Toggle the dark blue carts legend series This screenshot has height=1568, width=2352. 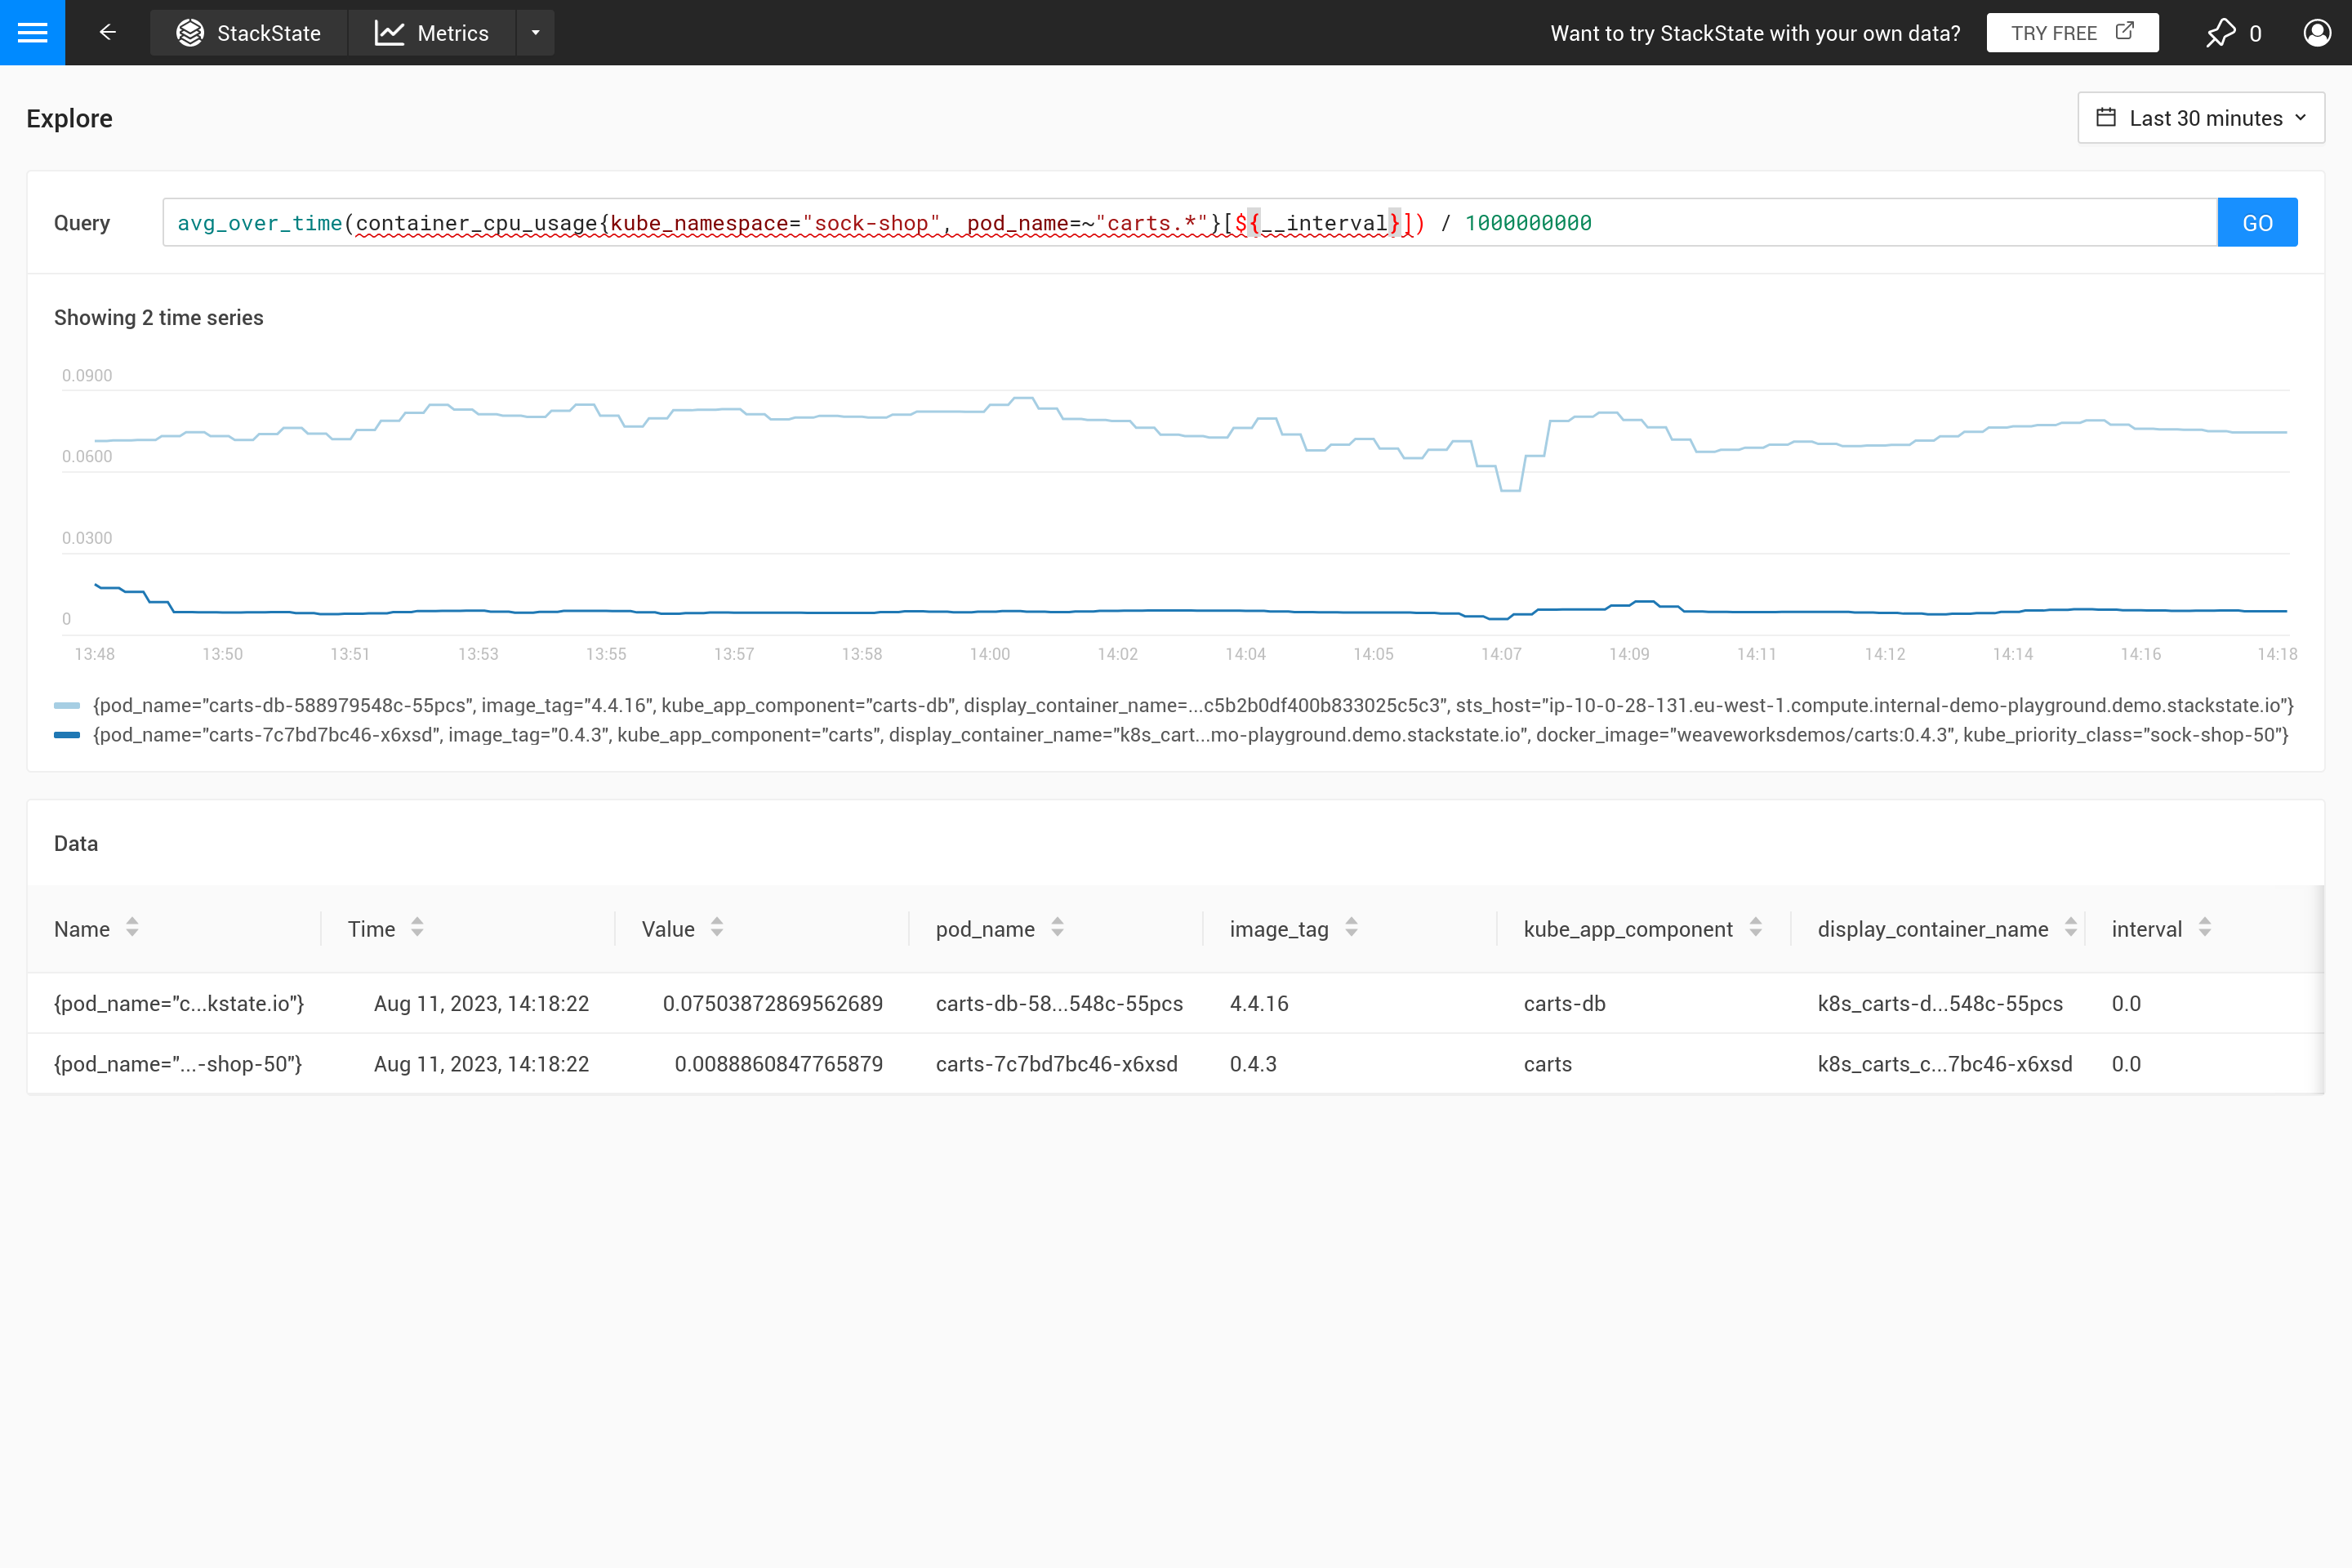(67, 736)
